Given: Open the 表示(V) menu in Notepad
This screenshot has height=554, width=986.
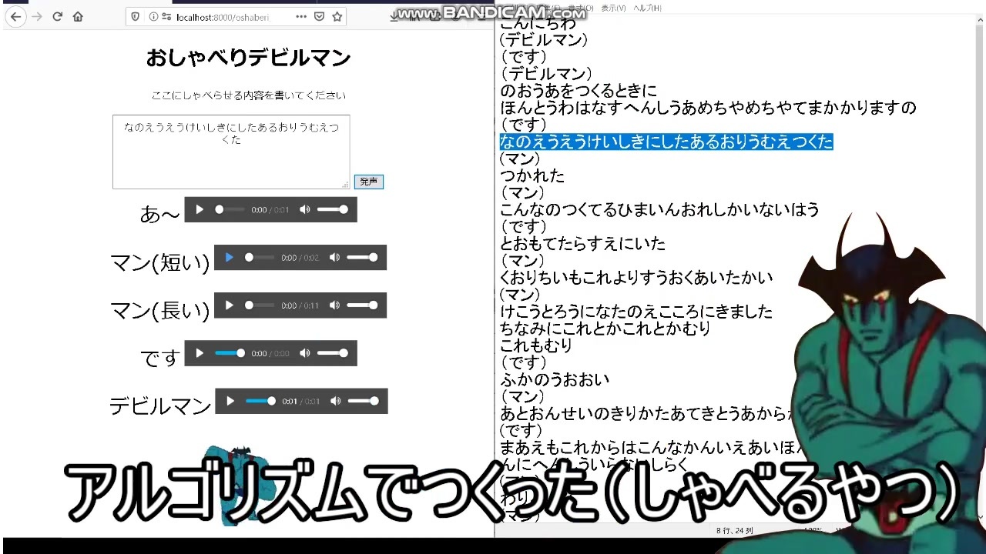Looking at the screenshot, I should tap(613, 8).
